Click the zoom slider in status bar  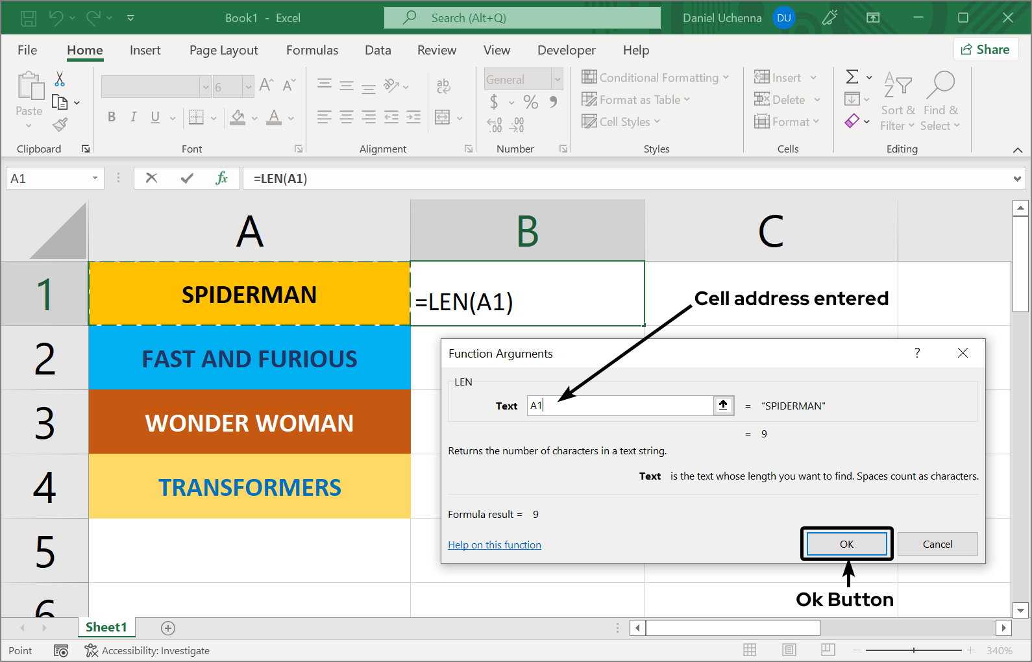click(913, 650)
